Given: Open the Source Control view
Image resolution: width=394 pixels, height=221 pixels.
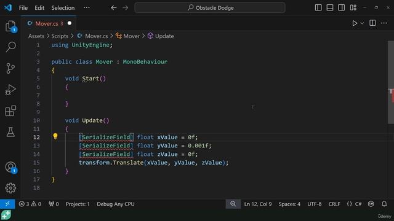Looking at the screenshot, I should tap(10, 68).
